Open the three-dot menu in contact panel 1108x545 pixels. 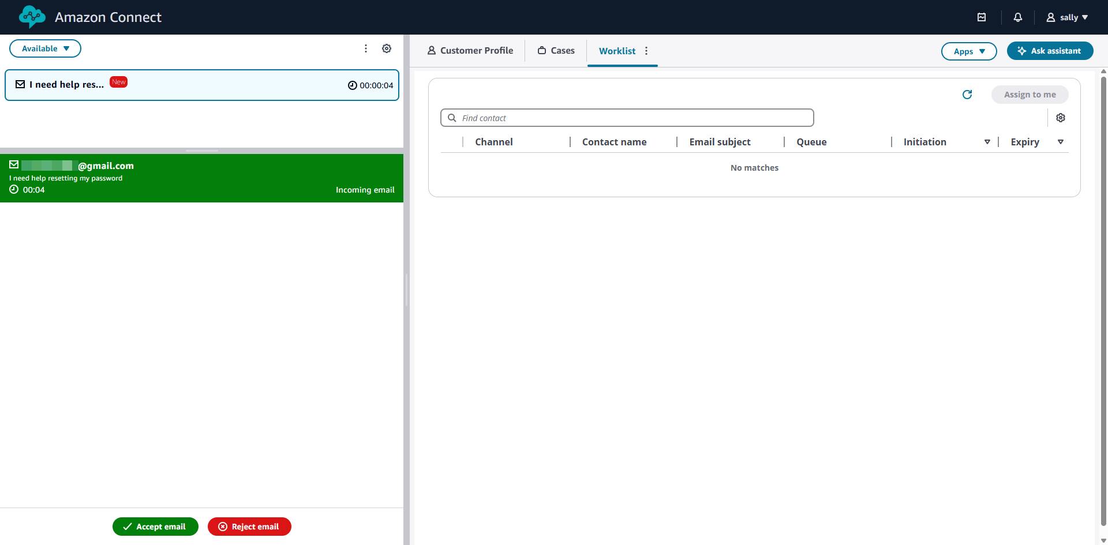(366, 48)
